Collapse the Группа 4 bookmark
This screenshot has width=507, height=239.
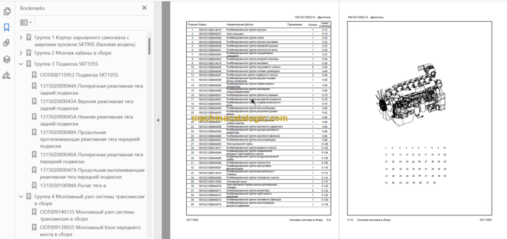(x=21, y=196)
